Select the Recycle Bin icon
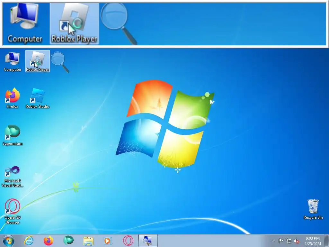 [313, 209]
